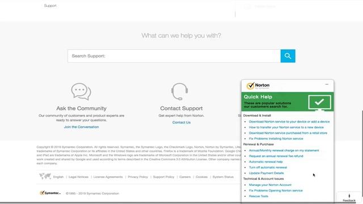Open Update Payment Details link

pyautogui.click(x=266, y=173)
